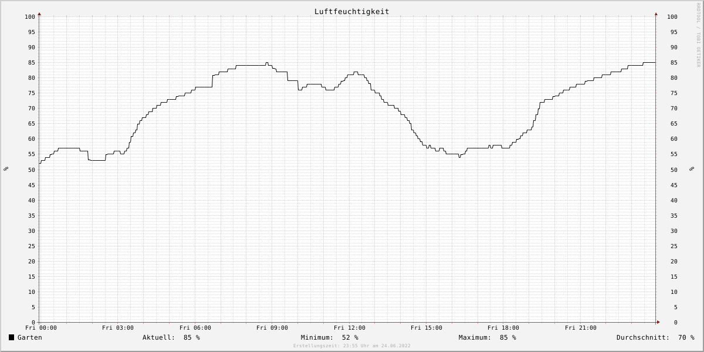Click the % unit label beside the right axis

coord(692,169)
